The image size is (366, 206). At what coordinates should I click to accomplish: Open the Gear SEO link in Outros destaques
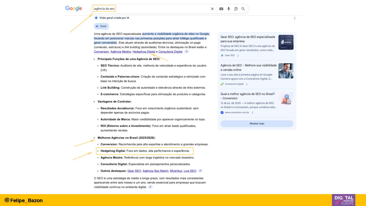(x=134, y=171)
